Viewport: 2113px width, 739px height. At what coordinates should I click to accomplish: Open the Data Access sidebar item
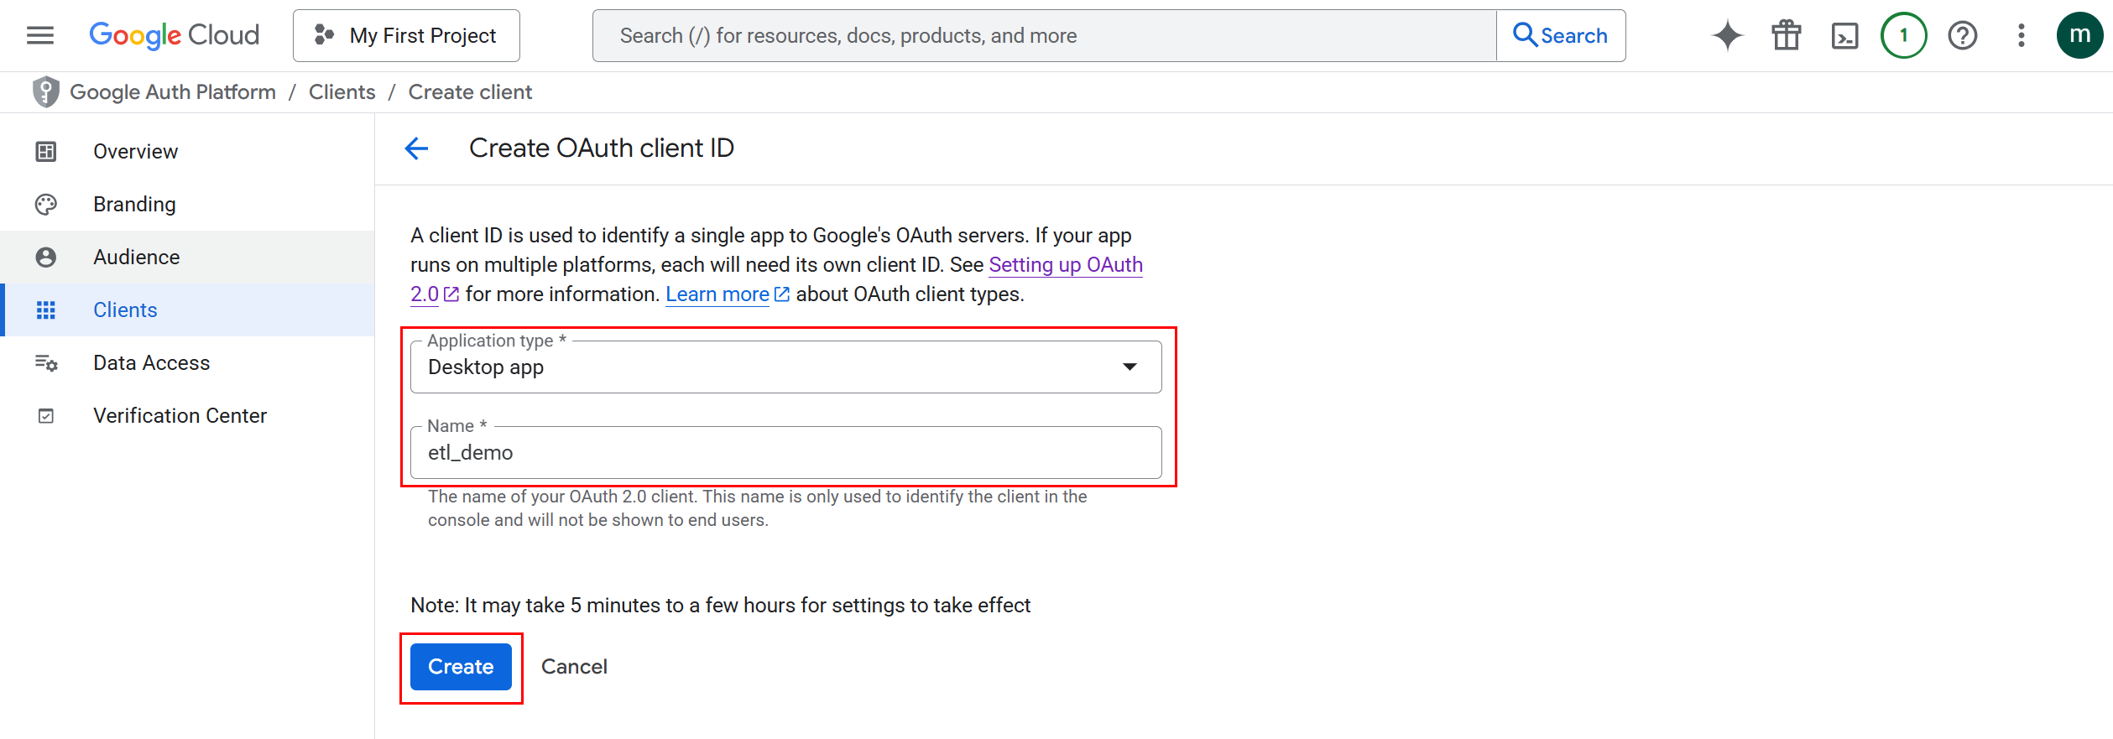(187, 362)
